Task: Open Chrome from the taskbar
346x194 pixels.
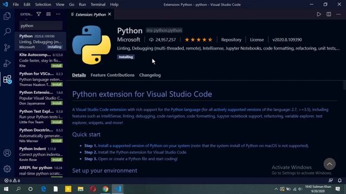Action: (x=105, y=189)
